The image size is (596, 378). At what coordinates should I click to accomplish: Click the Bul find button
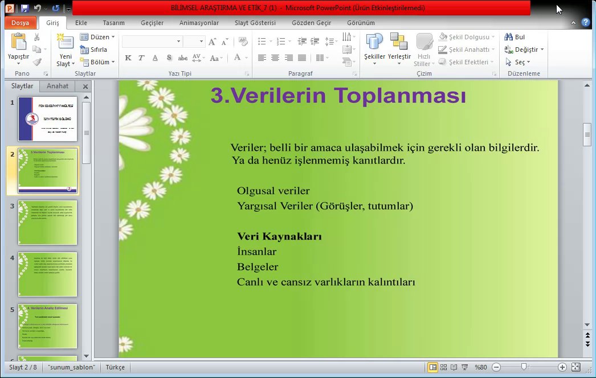pyautogui.click(x=515, y=37)
